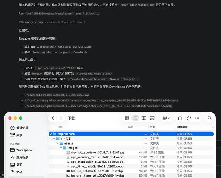Viewport: 221px width, 178px height.
Task: Sort by 大小 column header
Action: click(130, 127)
